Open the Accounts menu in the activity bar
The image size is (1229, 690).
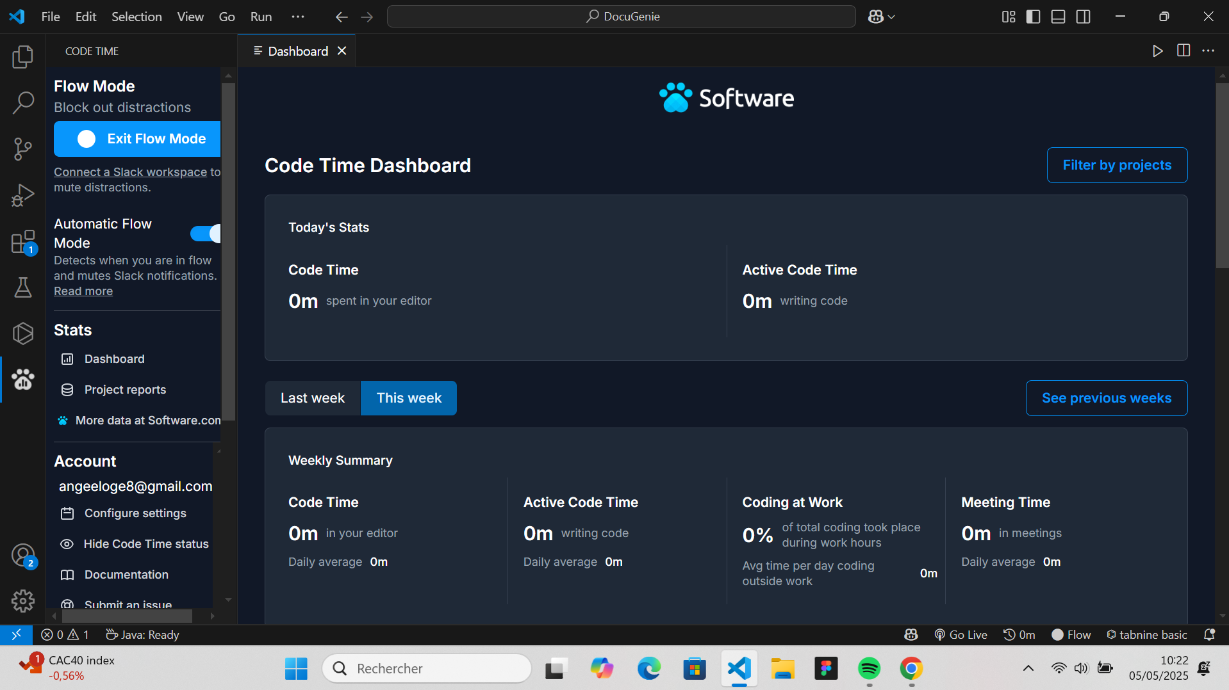23,555
